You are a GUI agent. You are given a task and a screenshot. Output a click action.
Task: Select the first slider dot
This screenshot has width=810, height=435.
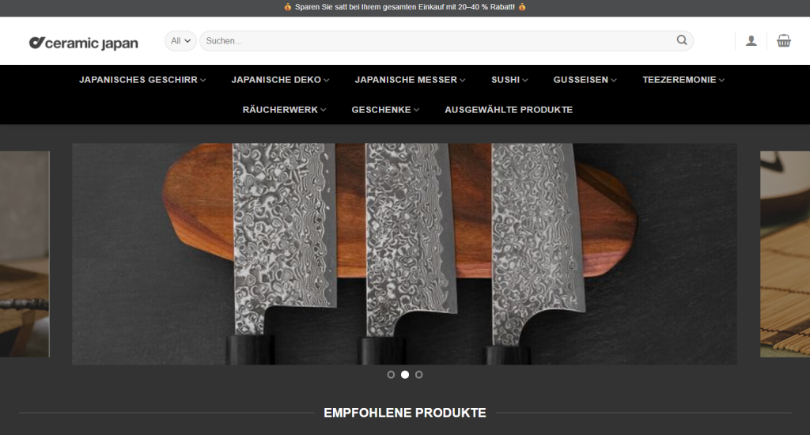point(391,375)
